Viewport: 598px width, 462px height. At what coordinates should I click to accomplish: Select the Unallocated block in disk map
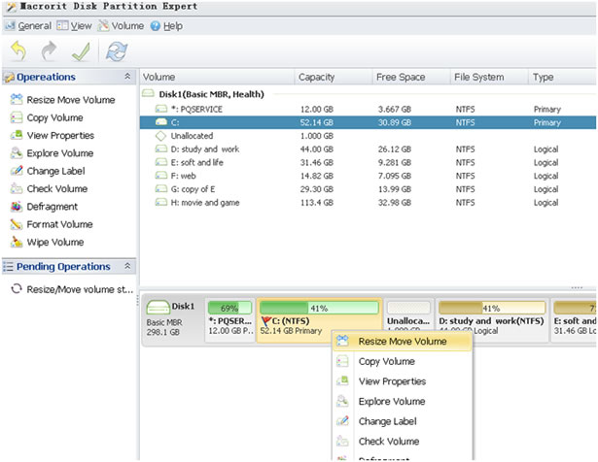pyautogui.click(x=408, y=320)
